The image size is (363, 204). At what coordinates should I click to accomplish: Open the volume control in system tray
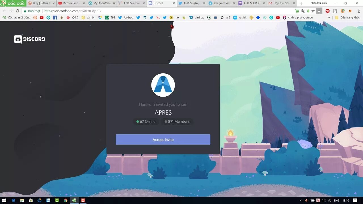tap(324, 200)
